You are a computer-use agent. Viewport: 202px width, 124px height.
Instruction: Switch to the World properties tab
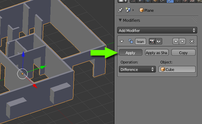click(148, 1)
